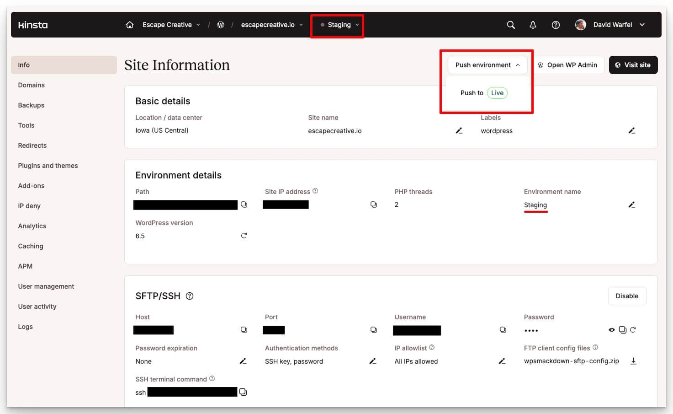Copy the environment Path value
Viewport: 673px width, 414px height.
[x=244, y=204]
